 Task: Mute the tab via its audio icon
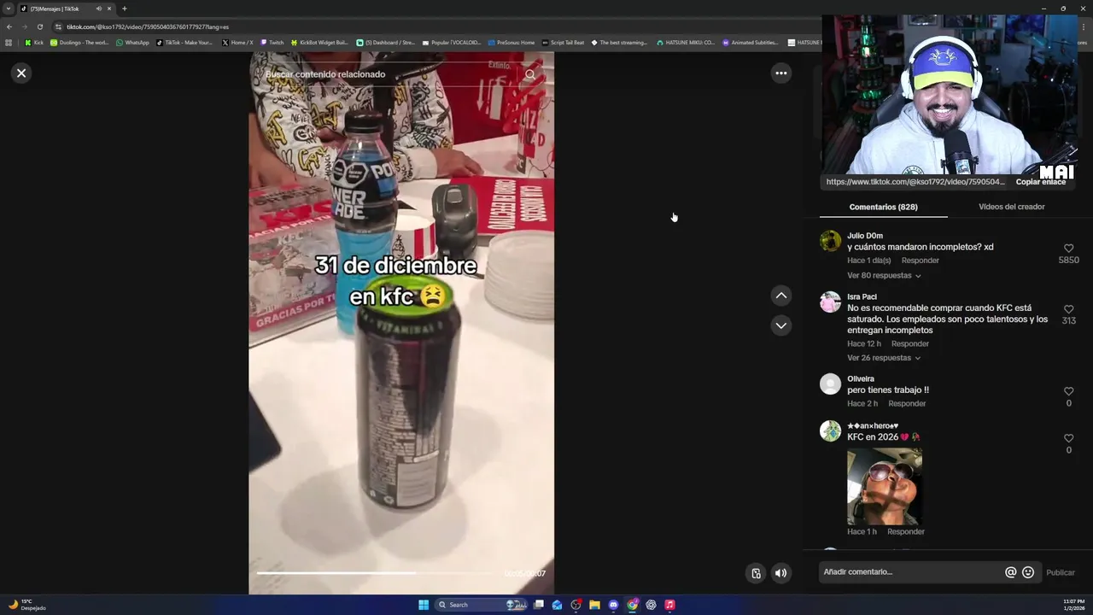coord(99,9)
